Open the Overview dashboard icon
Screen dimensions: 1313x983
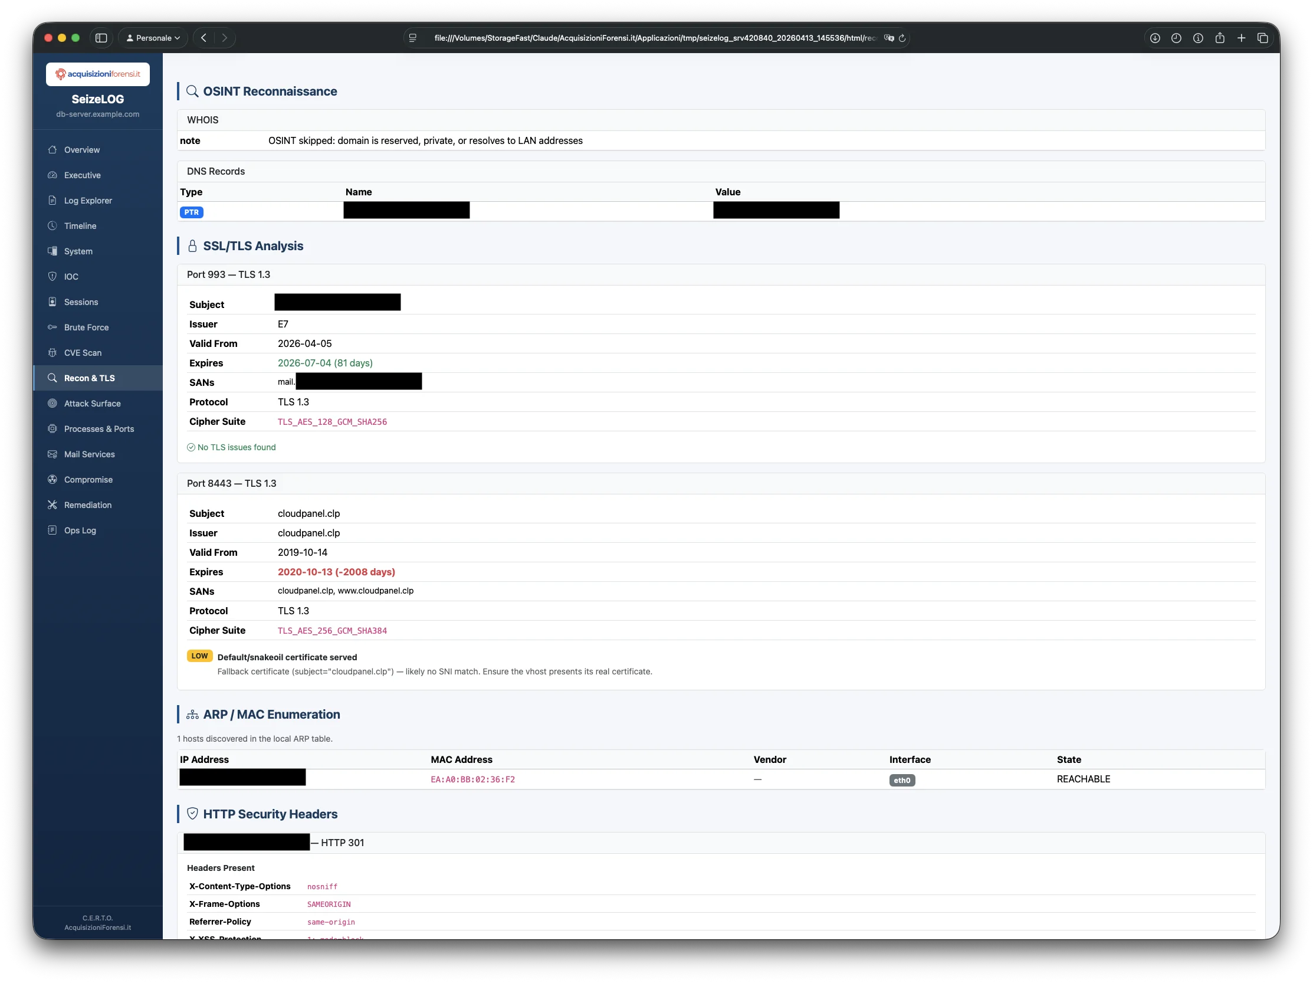(x=52, y=150)
